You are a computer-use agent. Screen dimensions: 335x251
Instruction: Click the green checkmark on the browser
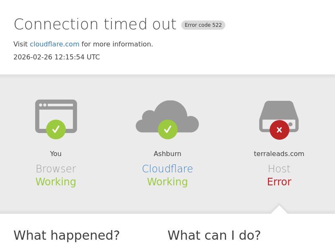point(56,130)
